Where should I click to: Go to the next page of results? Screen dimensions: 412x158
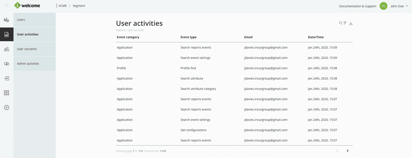click(x=348, y=151)
